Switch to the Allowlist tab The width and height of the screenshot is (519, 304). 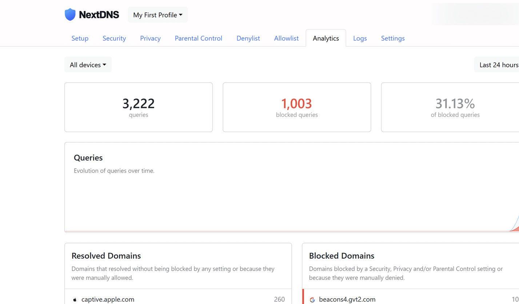pyautogui.click(x=287, y=38)
